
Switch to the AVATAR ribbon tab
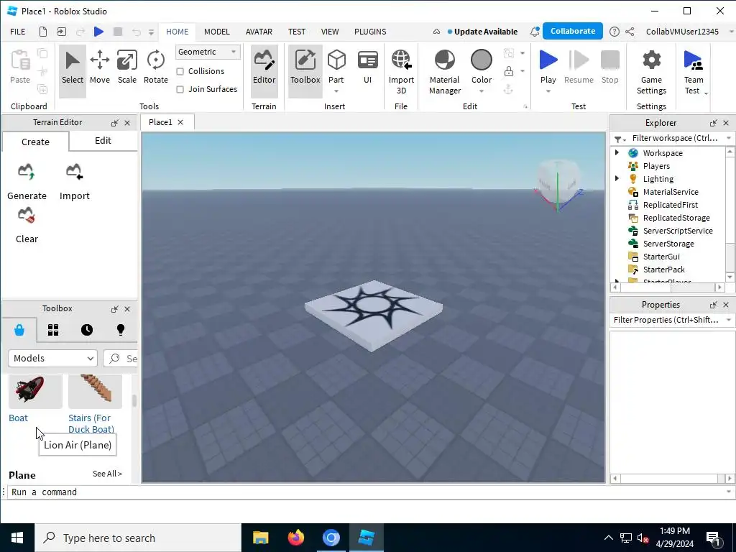coord(259,32)
